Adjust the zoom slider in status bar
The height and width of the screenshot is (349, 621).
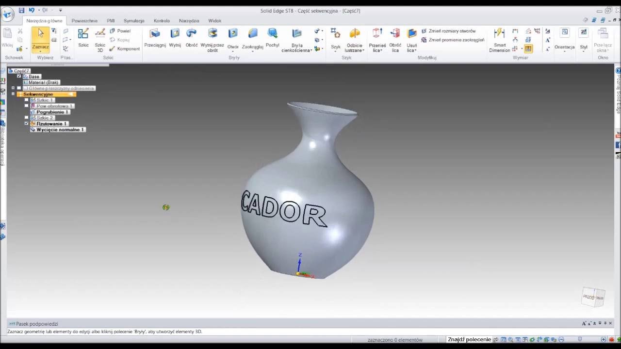tap(580, 339)
